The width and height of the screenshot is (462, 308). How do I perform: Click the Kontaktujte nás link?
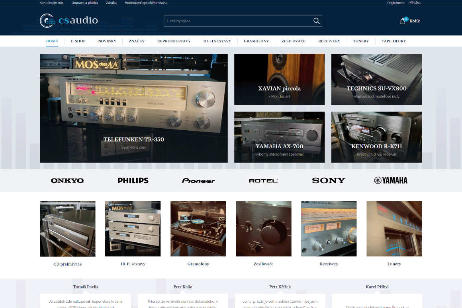point(51,3)
